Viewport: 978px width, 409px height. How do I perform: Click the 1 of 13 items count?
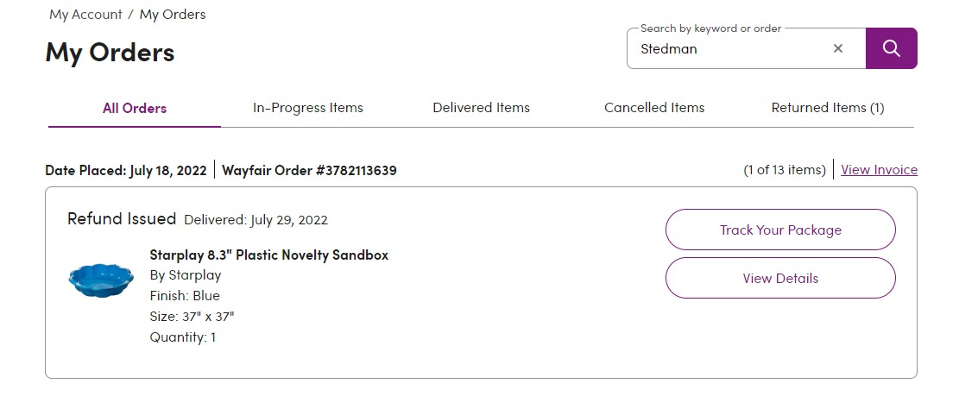(x=784, y=170)
